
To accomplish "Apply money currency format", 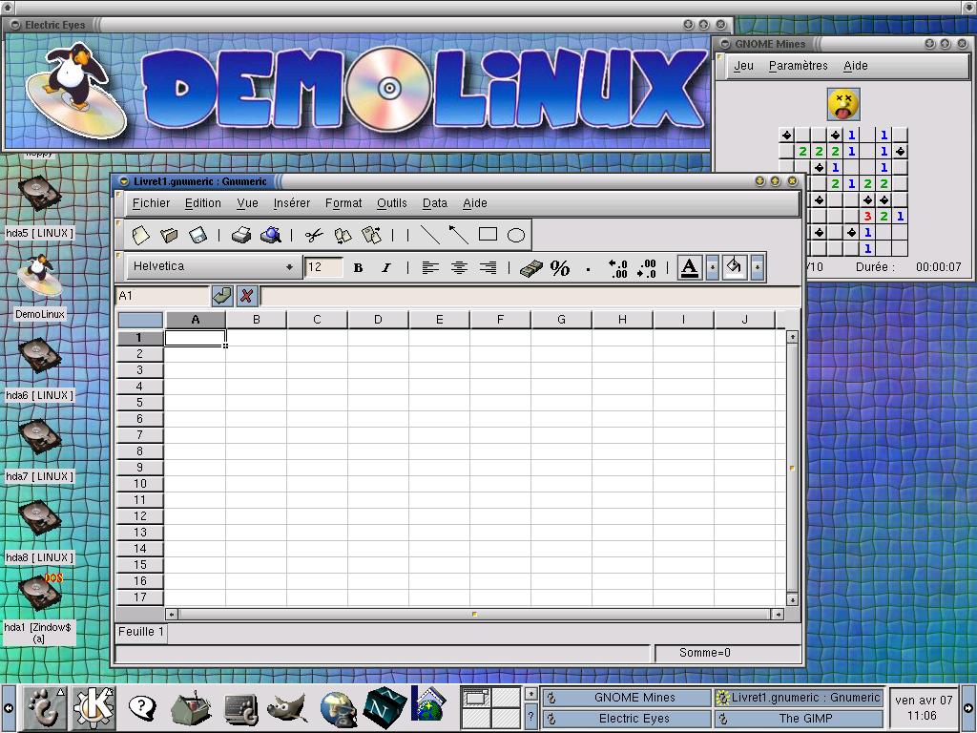I will pyautogui.click(x=530, y=268).
